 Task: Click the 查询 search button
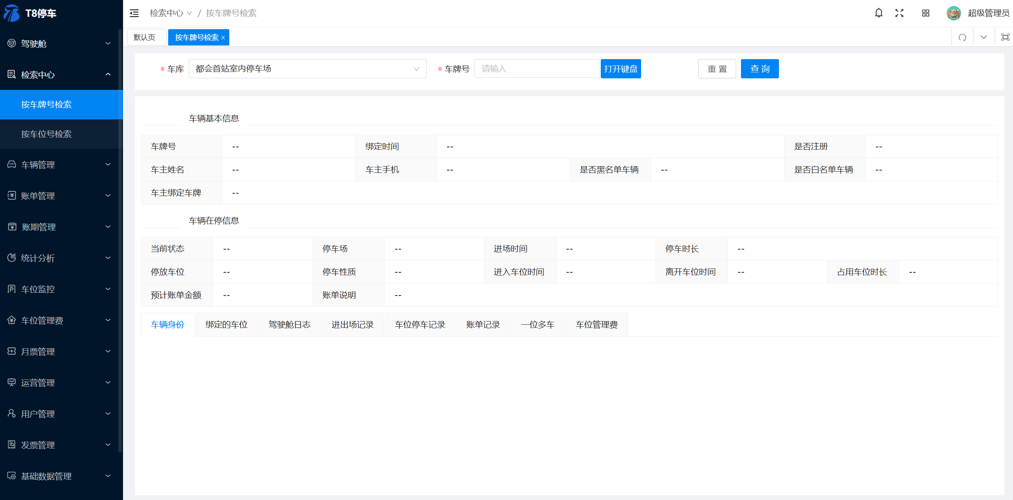coord(760,69)
